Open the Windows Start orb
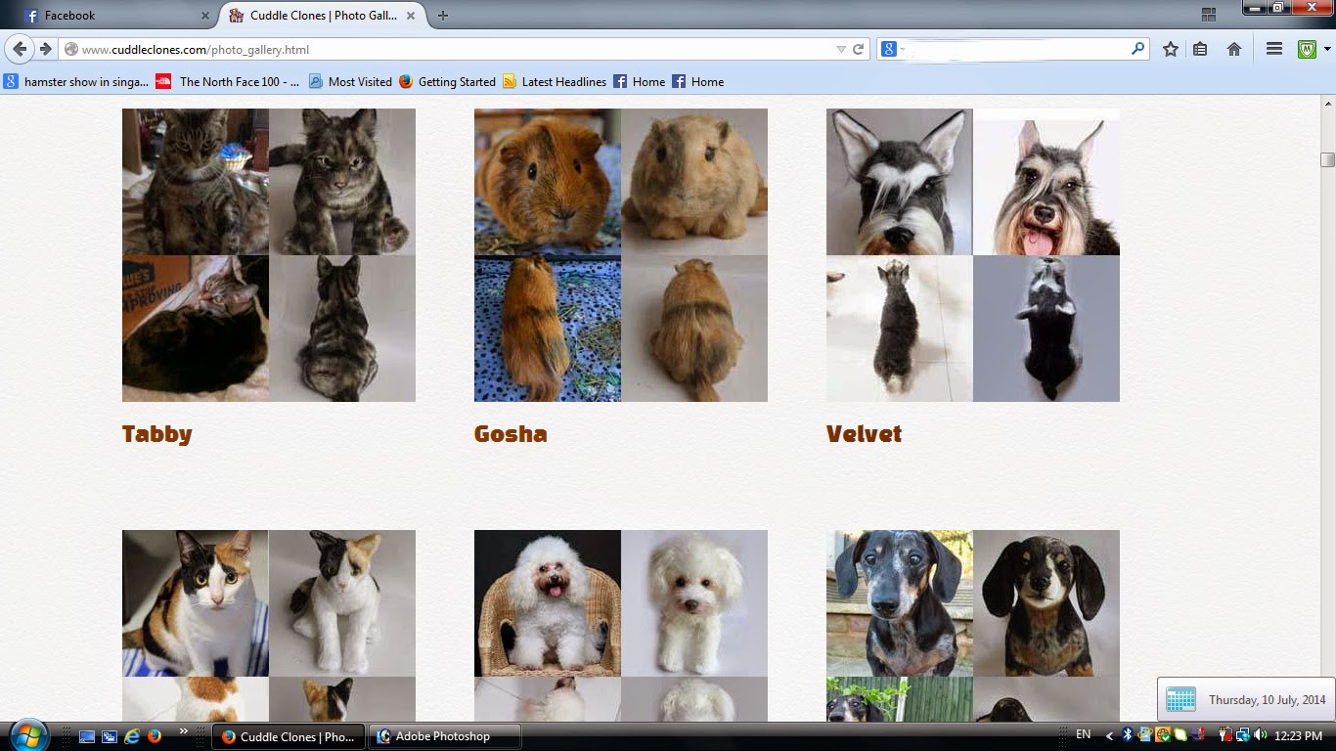 [27, 734]
